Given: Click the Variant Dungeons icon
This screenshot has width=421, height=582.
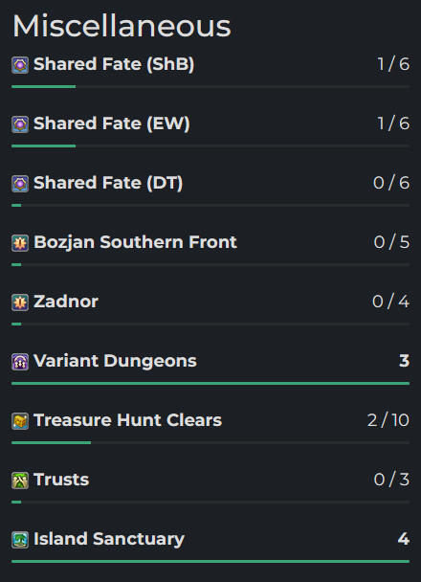Looking at the screenshot, I should pos(20,362).
